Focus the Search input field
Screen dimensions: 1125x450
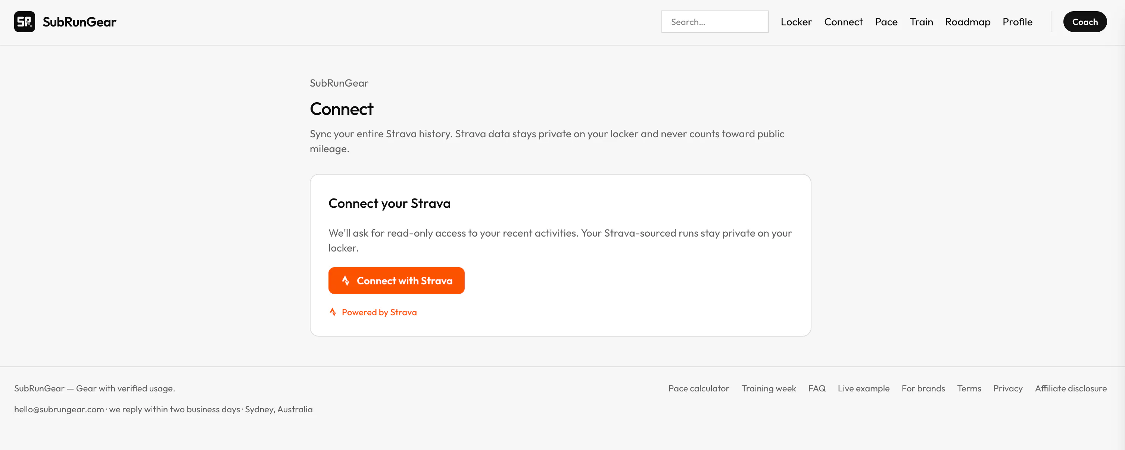[714, 22]
